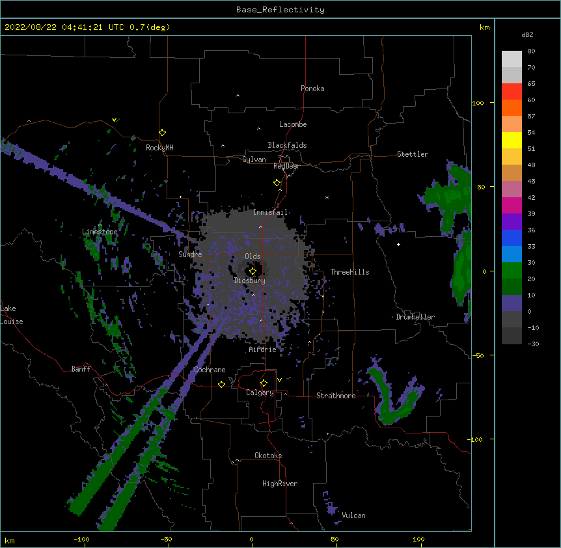Select the red 65 dBZ legend swatch
This screenshot has width=561, height=548.
512,91
